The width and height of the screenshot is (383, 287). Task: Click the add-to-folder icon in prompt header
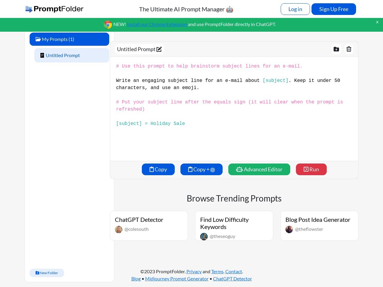[x=336, y=49]
